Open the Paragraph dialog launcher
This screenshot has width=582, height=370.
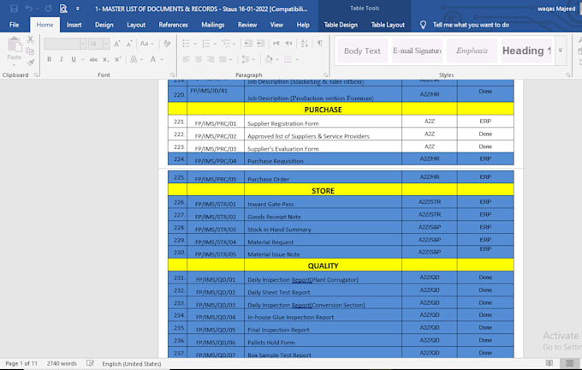(325, 75)
